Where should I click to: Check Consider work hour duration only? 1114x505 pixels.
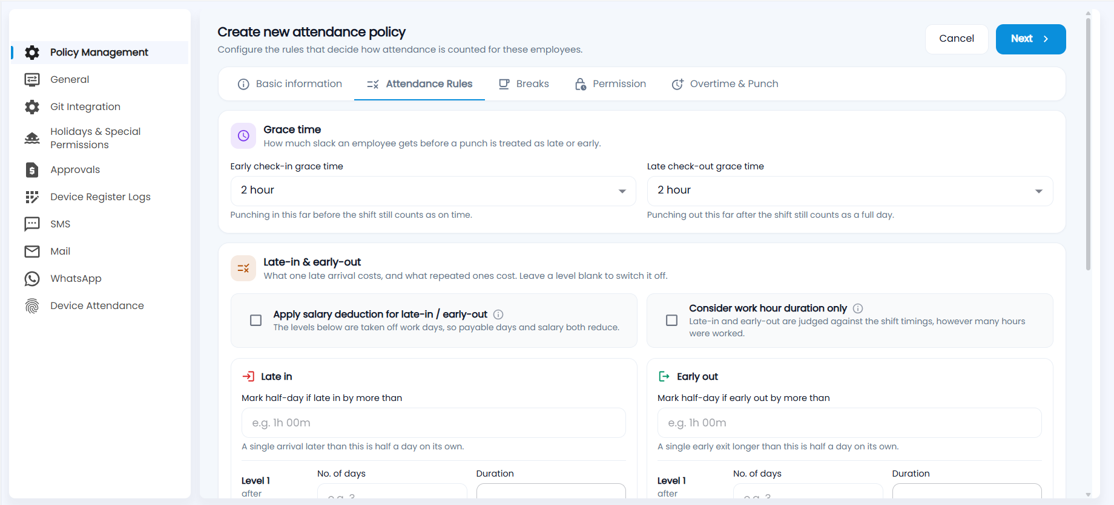click(672, 321)
